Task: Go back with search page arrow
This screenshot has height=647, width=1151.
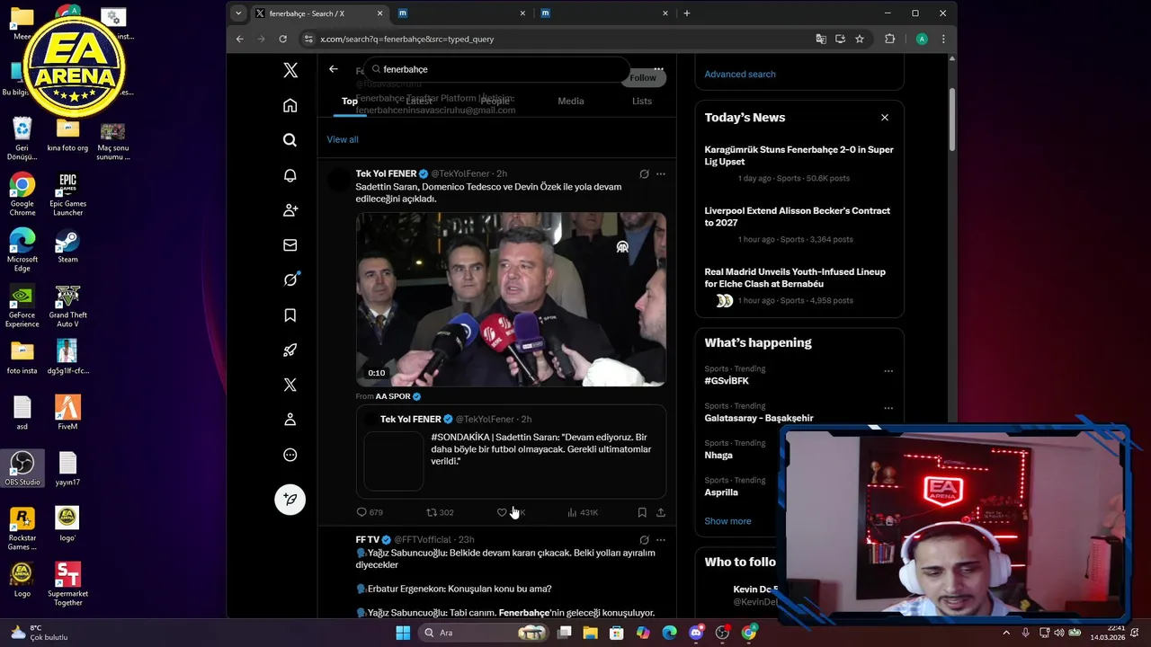Action: tap(334, 69)
